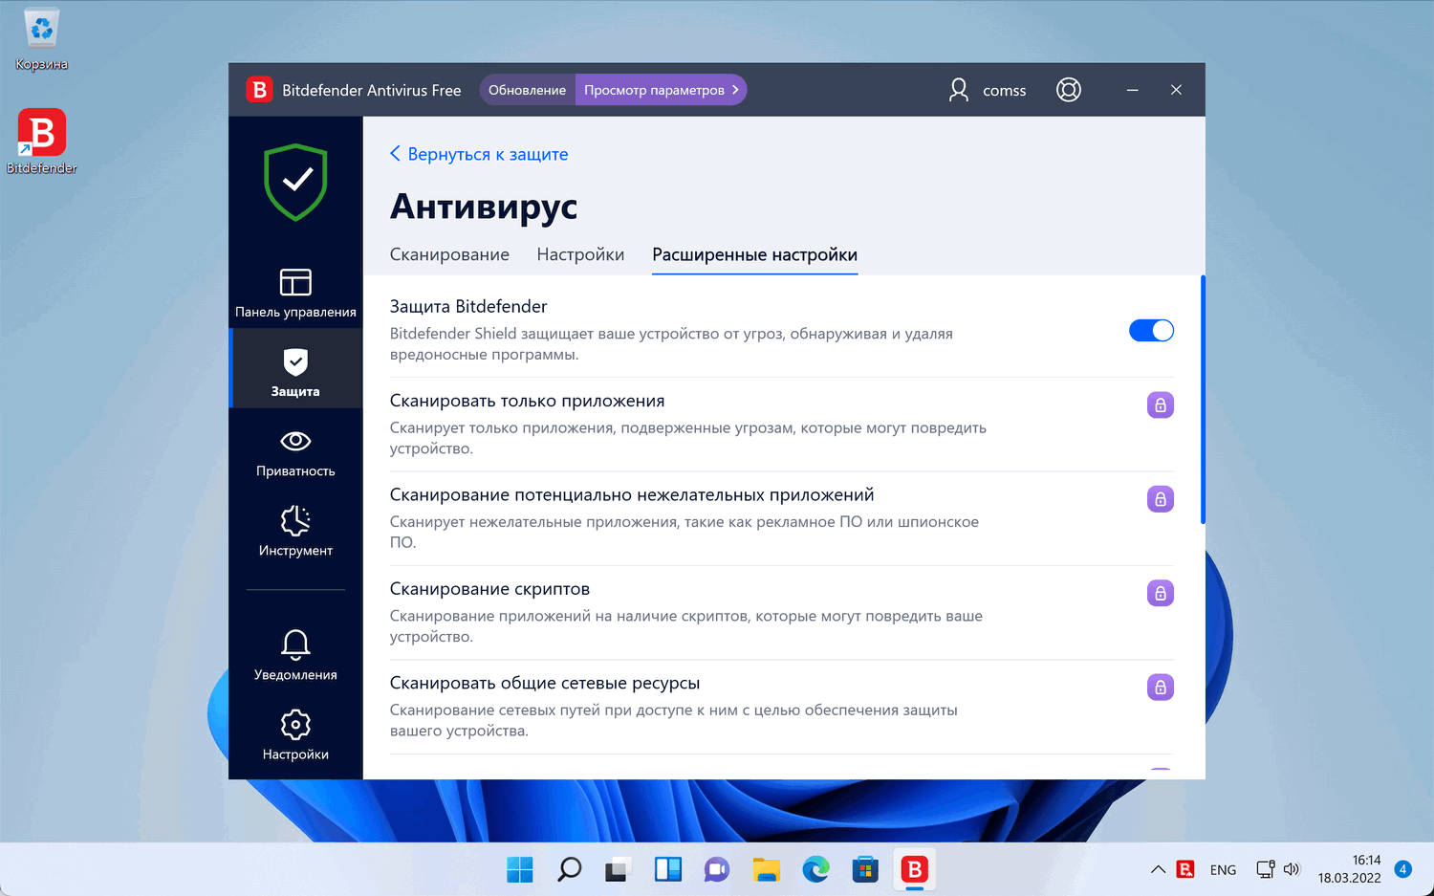The image size is (1434, 896).
Task: Show hidden tray icons chevron
Action: tap(1158, 869)
